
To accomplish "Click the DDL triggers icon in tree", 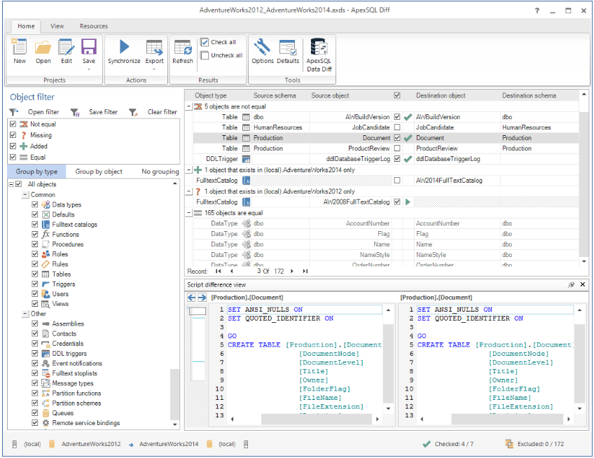I will coord(46,354).
